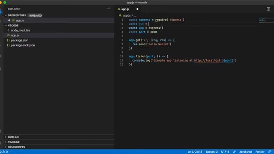The width and height of the screenshot is (274, 154).
Task: Click the Explorer panel title
Action: point(14,9)
